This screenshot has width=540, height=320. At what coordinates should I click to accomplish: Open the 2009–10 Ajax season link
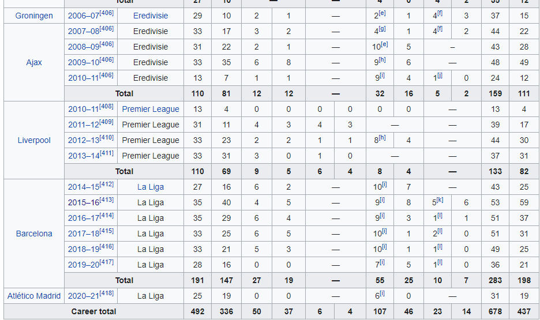coord(84,63)
